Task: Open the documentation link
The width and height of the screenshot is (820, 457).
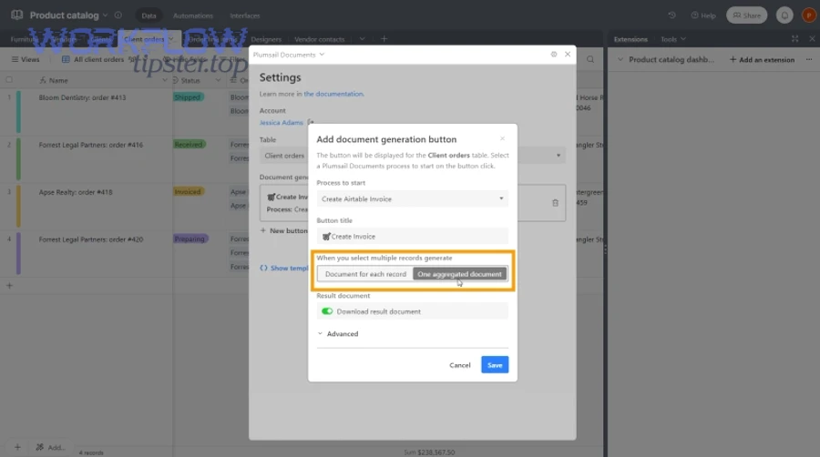Action: (333, 94)
